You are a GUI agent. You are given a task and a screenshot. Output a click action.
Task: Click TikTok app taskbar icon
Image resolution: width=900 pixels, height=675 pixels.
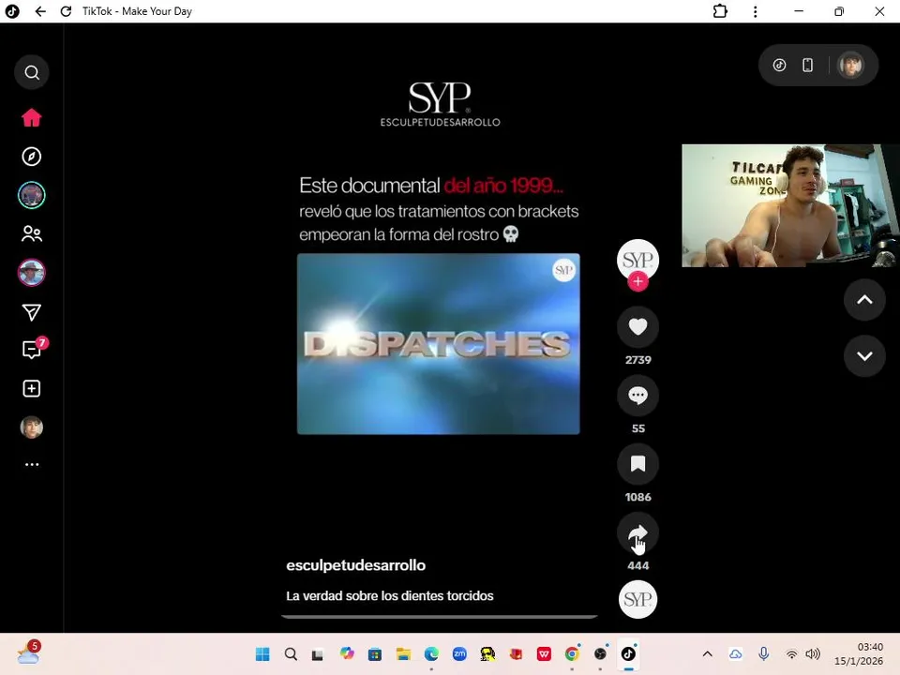coord(628,653)
